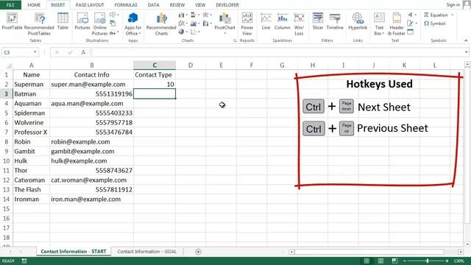Insert a SmartArt graphic
This screenshot has width=471, height=265.
point(113,24)
